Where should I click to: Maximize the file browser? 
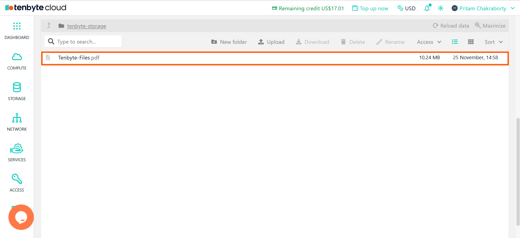click(x=490, y=26)
